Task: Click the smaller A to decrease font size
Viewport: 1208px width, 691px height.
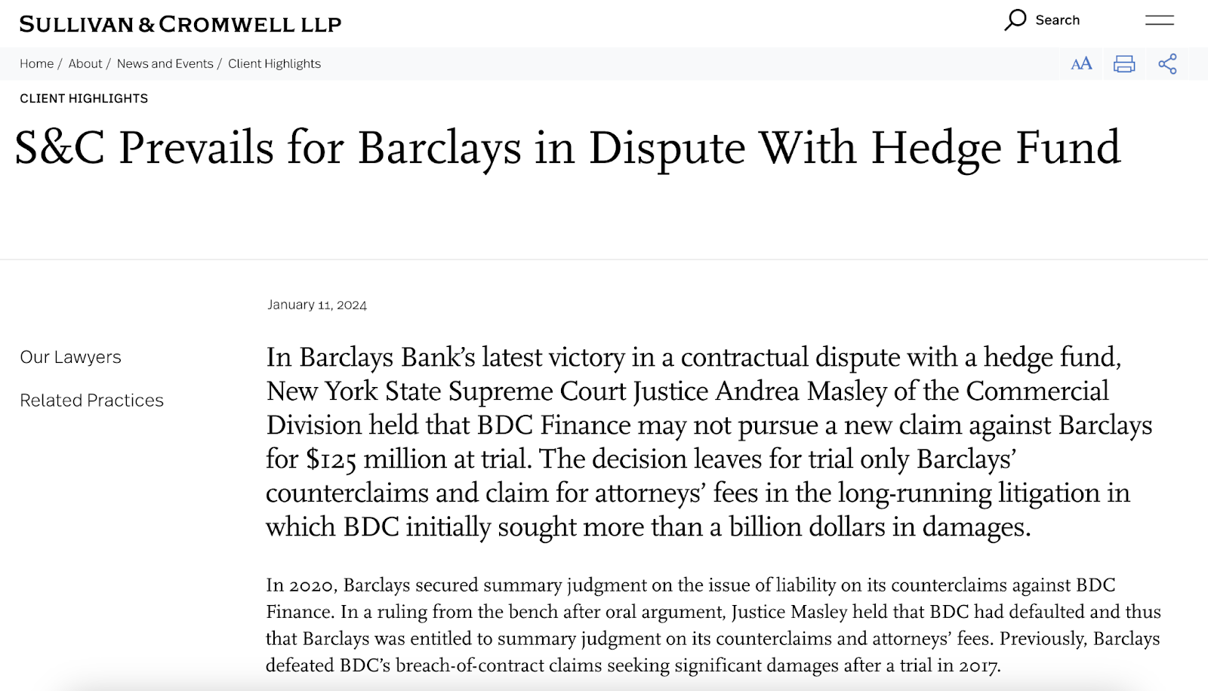Action: point(1075,66)
